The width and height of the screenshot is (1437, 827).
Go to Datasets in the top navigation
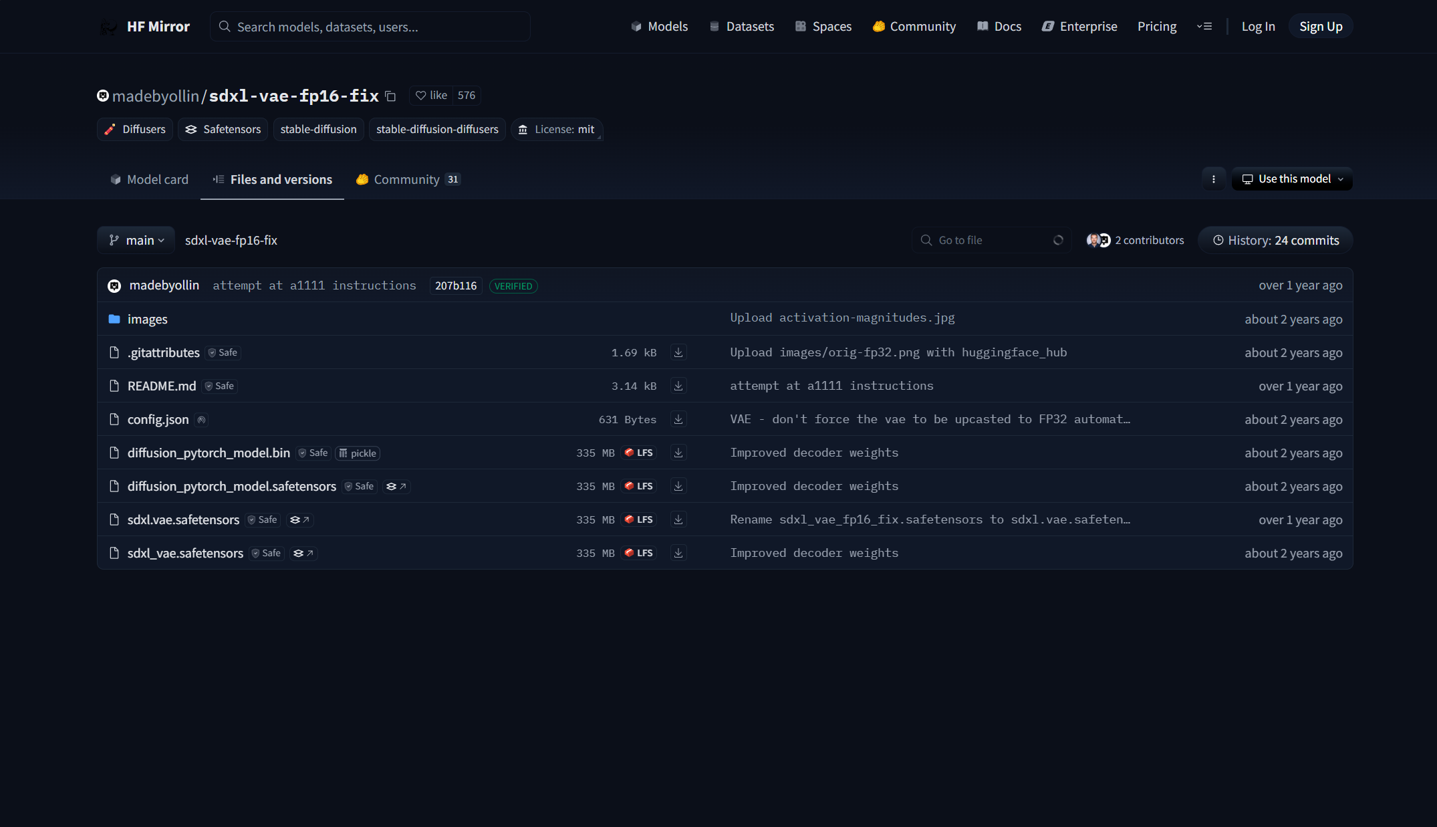741,27
